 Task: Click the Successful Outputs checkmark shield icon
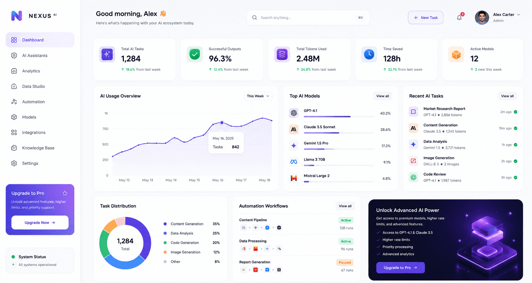point(195,54)
